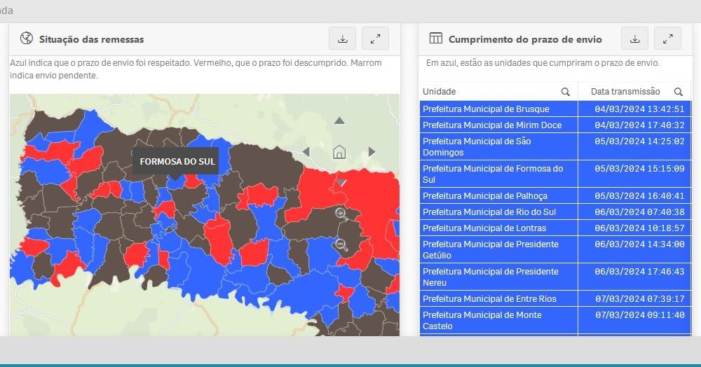This screenshot has height=367, width=701.
Task: Expand Situação das remessas to fullscreen
Action: pos(375,39)
